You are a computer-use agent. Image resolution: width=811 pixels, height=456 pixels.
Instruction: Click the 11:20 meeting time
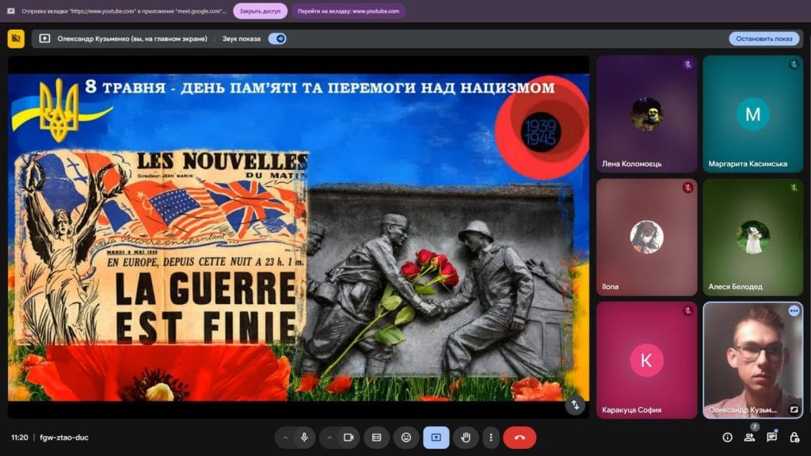click(x=20, y=437)
